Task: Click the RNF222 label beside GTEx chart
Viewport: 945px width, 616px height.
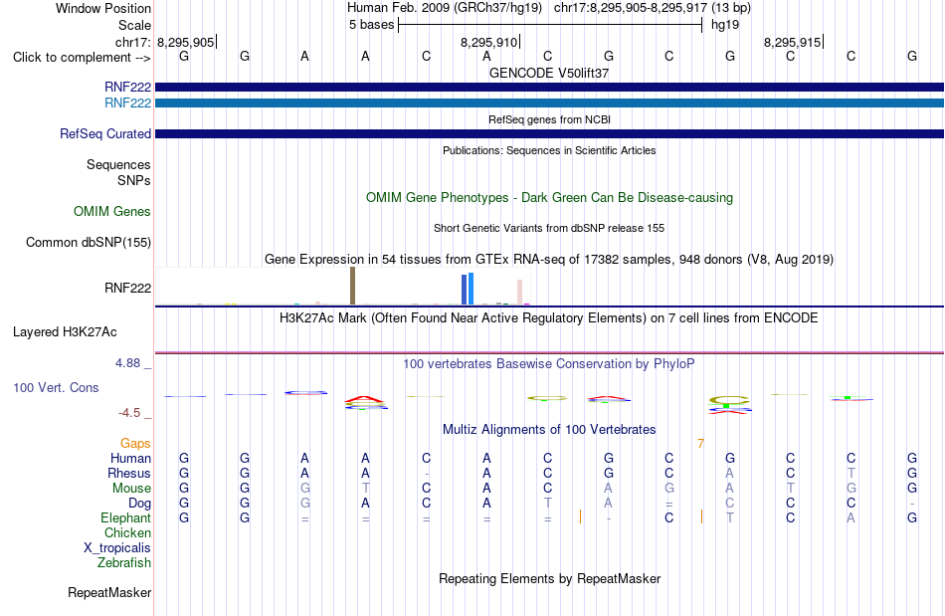Action: 127,289
